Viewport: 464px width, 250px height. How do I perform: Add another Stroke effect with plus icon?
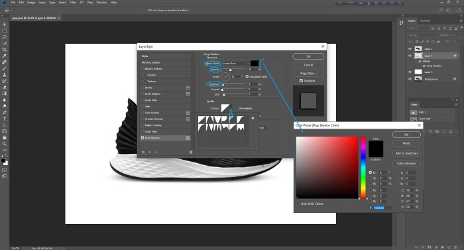(x=188, y=88)
